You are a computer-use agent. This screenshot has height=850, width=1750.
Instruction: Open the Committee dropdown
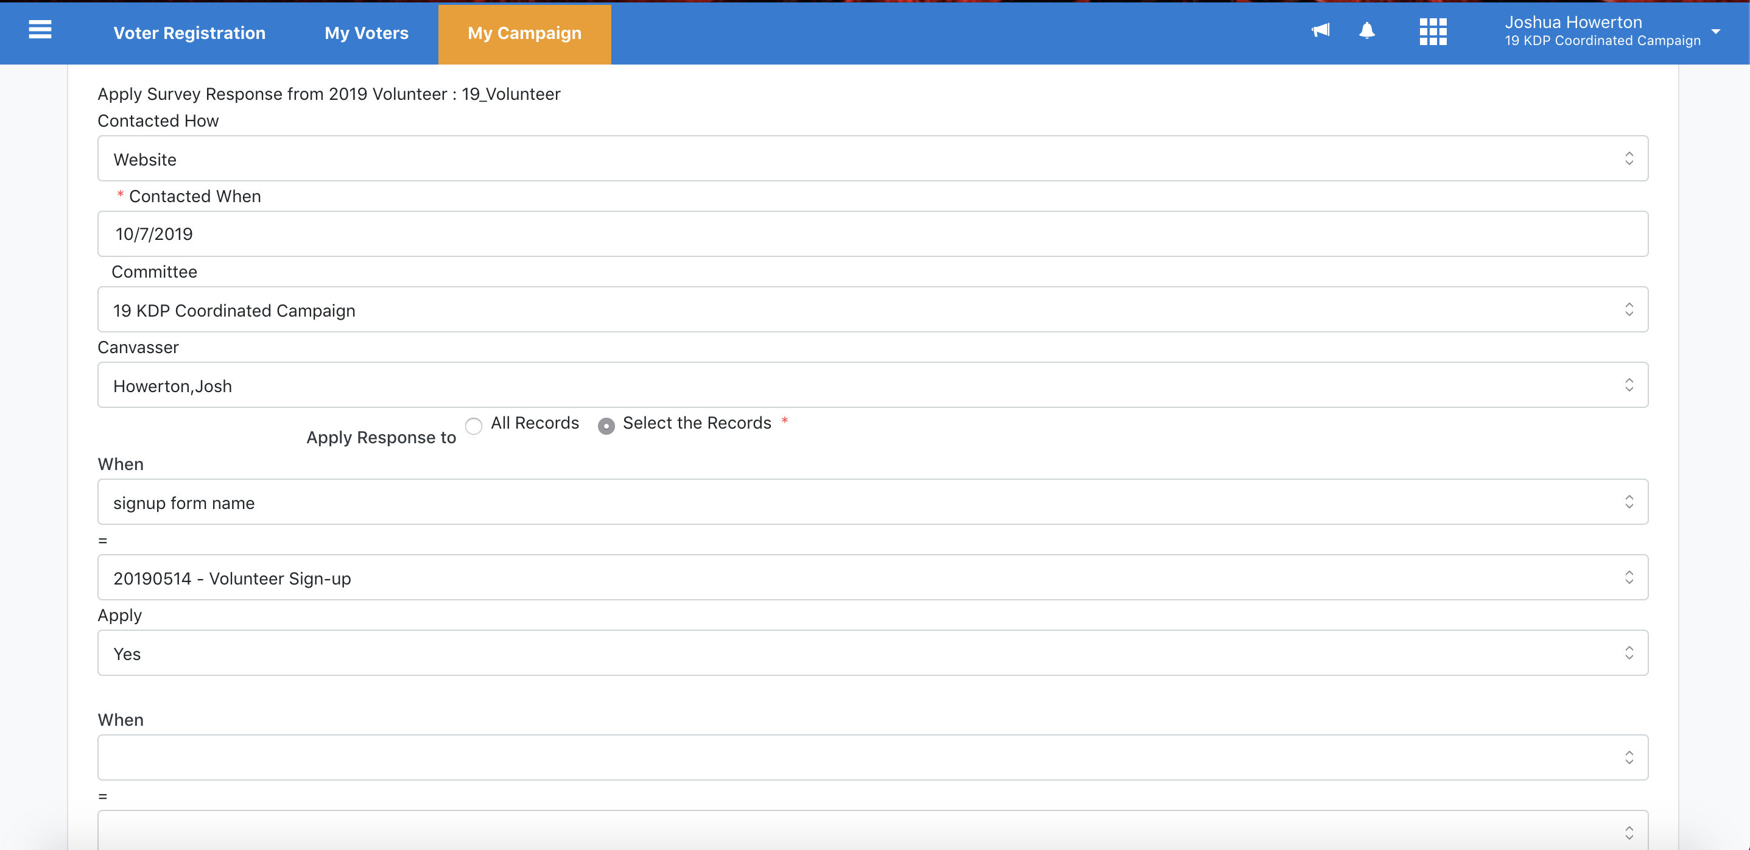pos(873,310)
